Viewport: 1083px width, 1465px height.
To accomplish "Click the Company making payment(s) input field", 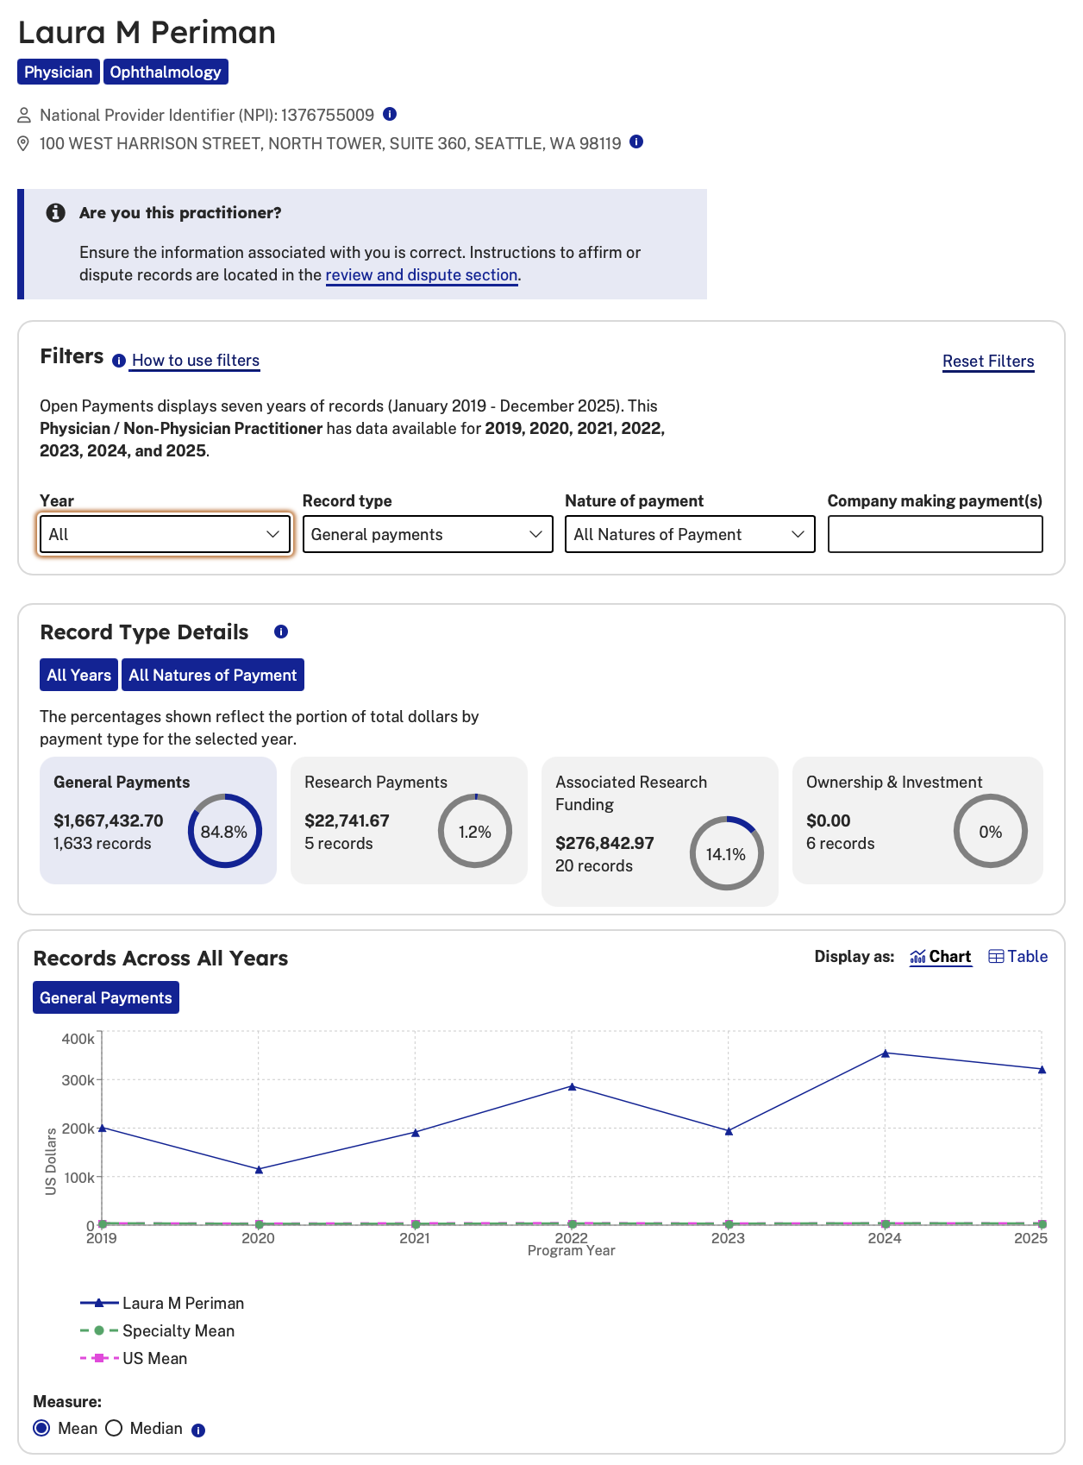I will 936,534.
